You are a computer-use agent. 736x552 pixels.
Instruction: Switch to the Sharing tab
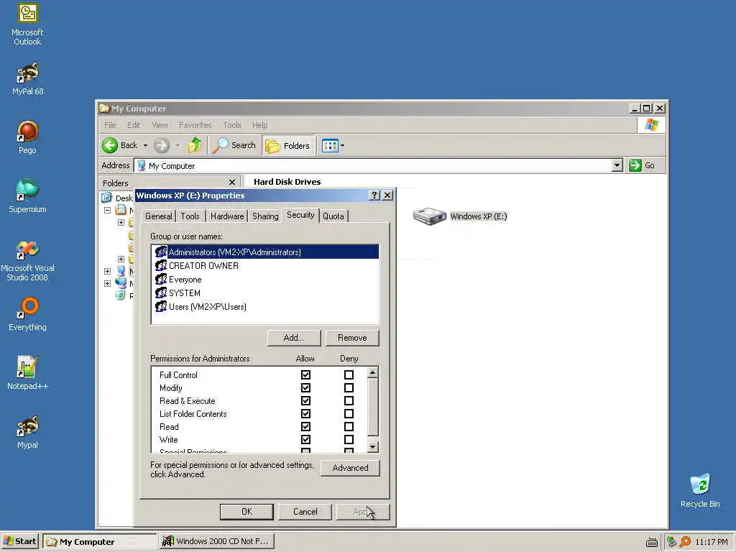pos(265,216)
